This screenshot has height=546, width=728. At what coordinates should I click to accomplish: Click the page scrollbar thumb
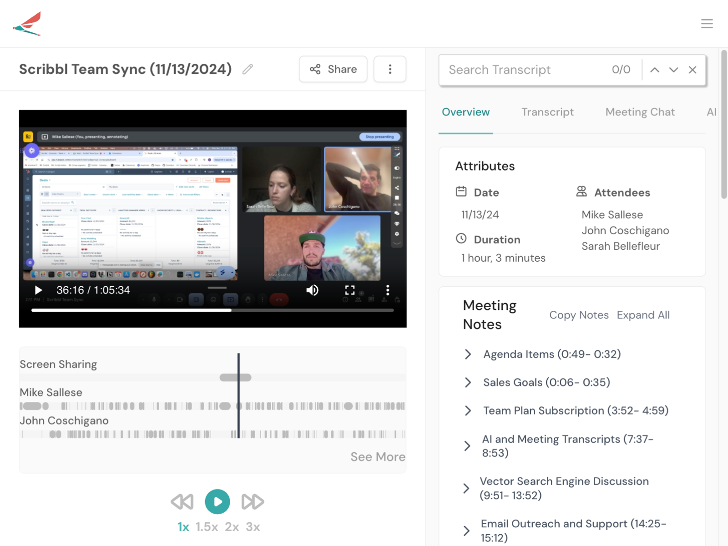tap(724, 124)
